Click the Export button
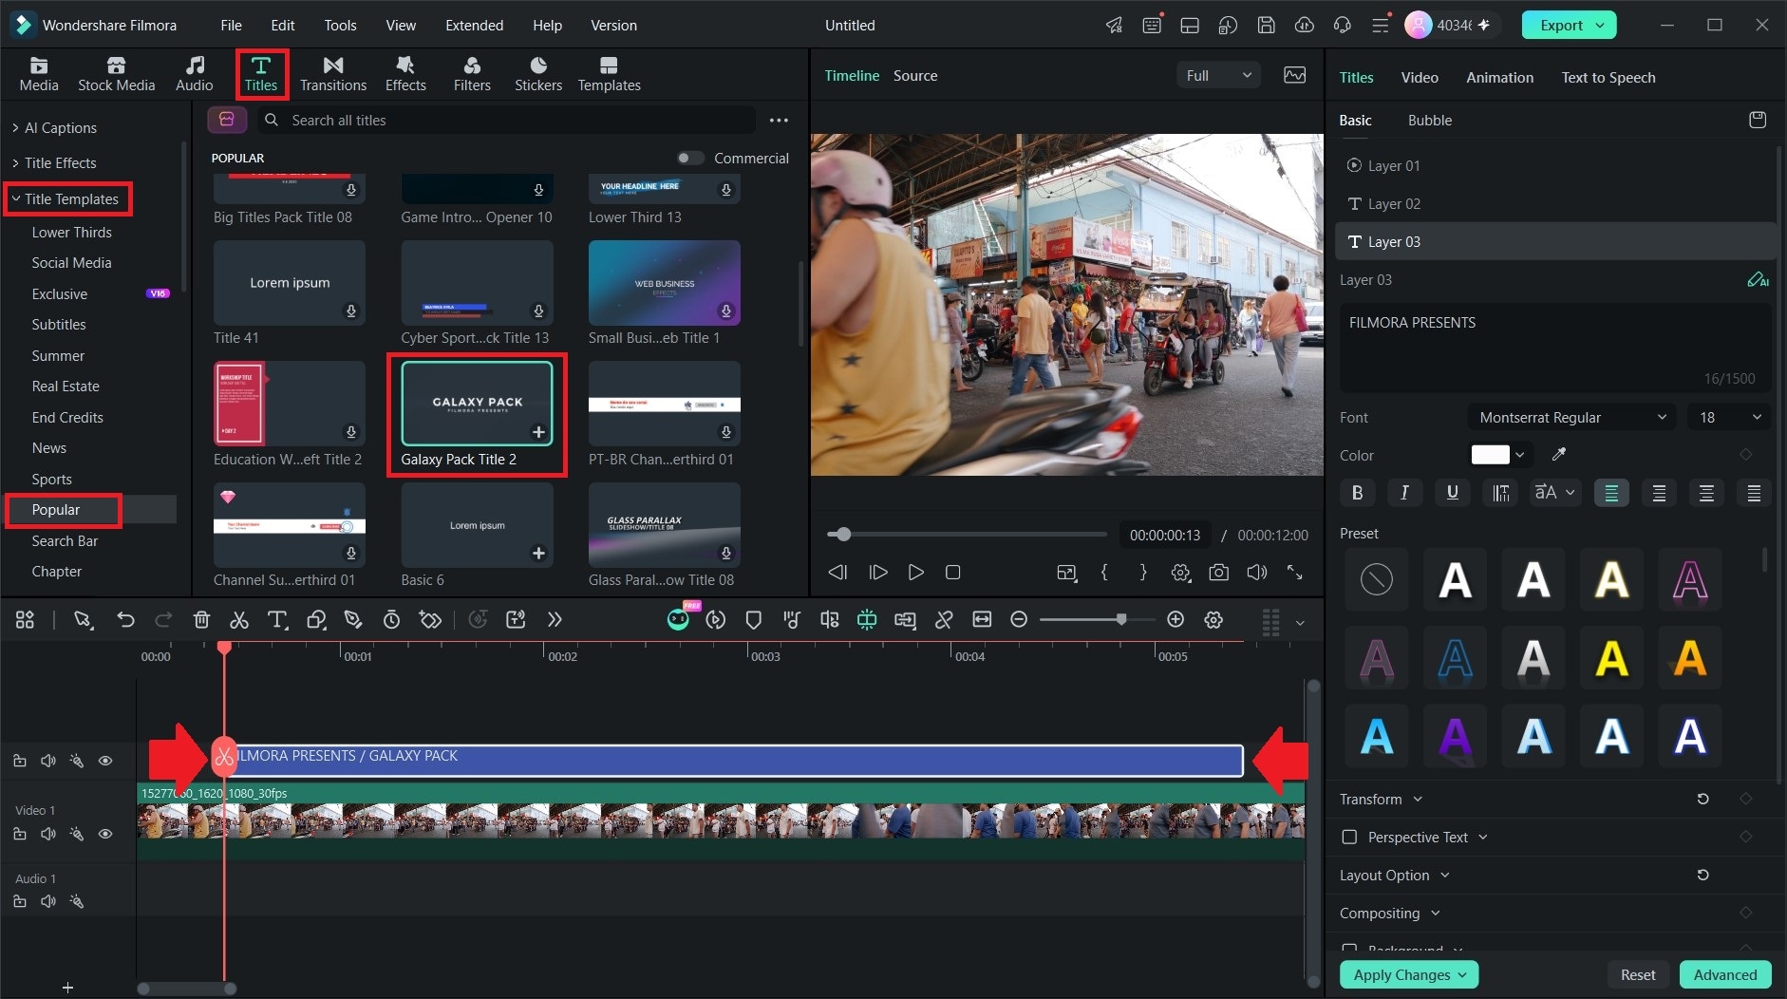The height and width of the screenshot is (999, 1787). coord(1569,26)
